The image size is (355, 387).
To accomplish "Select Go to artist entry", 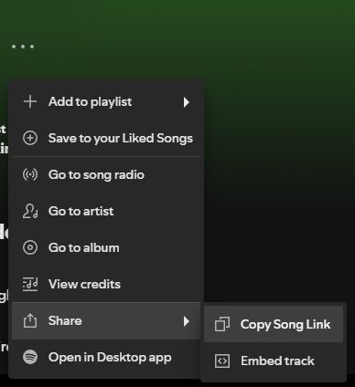I will point(106,211).
